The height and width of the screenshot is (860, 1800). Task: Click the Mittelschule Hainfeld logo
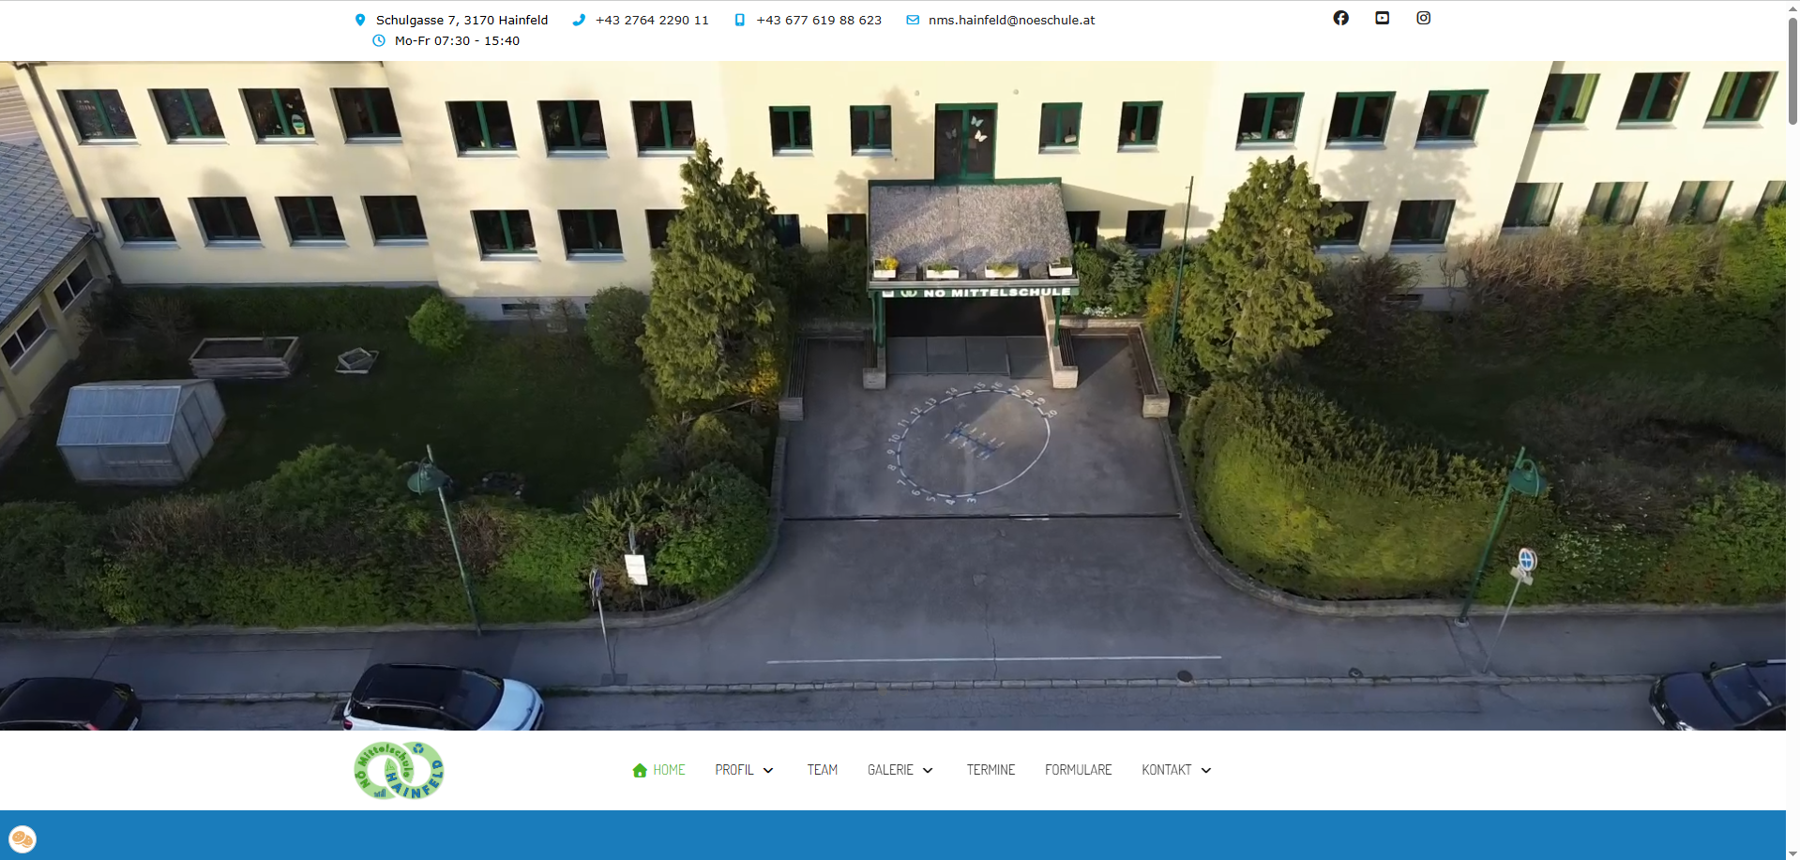pos(399,770)
